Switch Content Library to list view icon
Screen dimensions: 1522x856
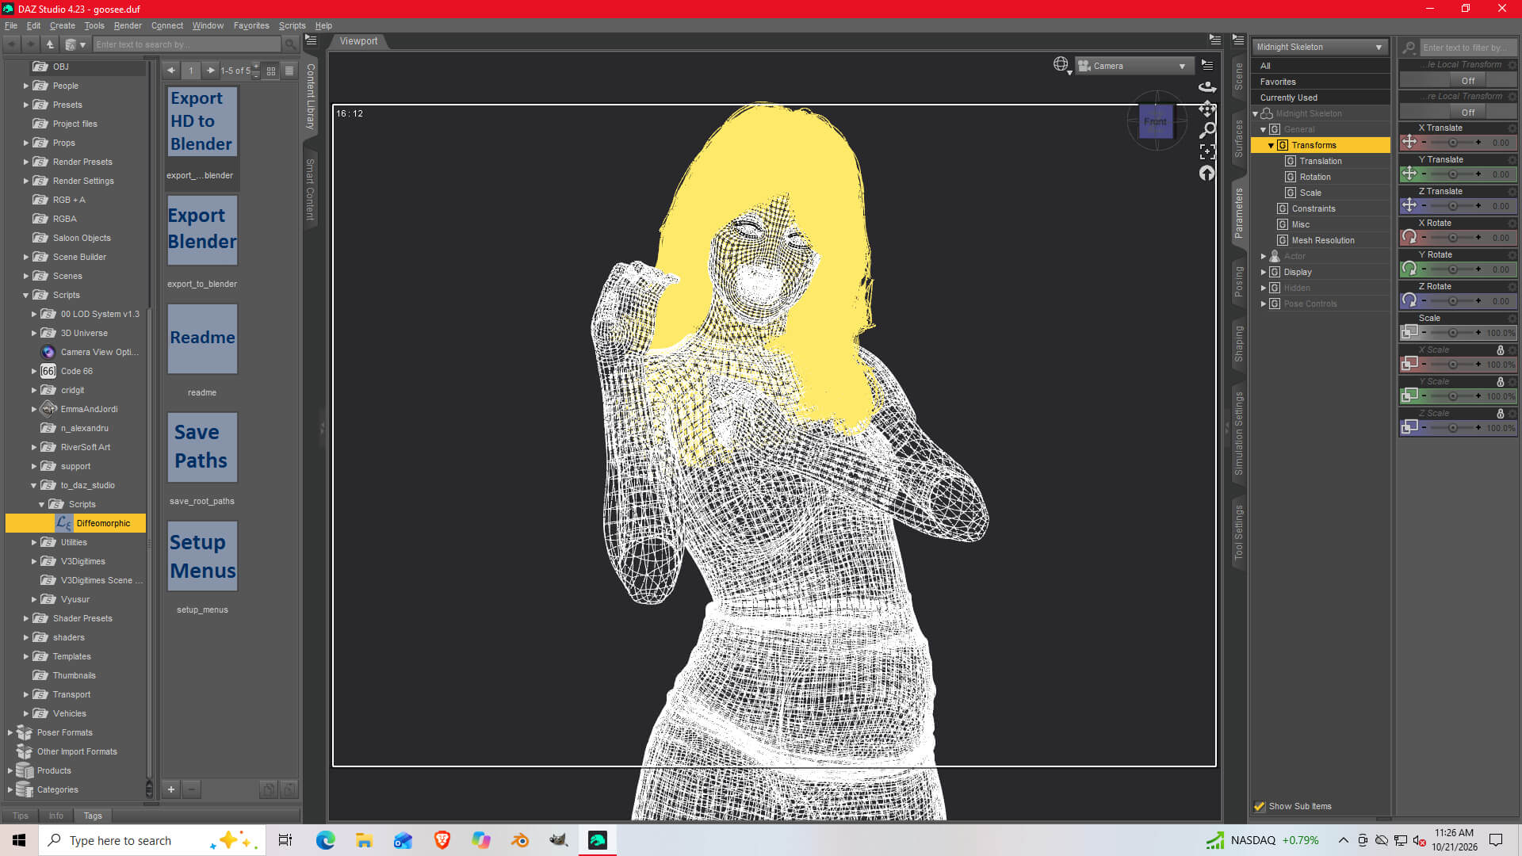[x=289, y=71]
